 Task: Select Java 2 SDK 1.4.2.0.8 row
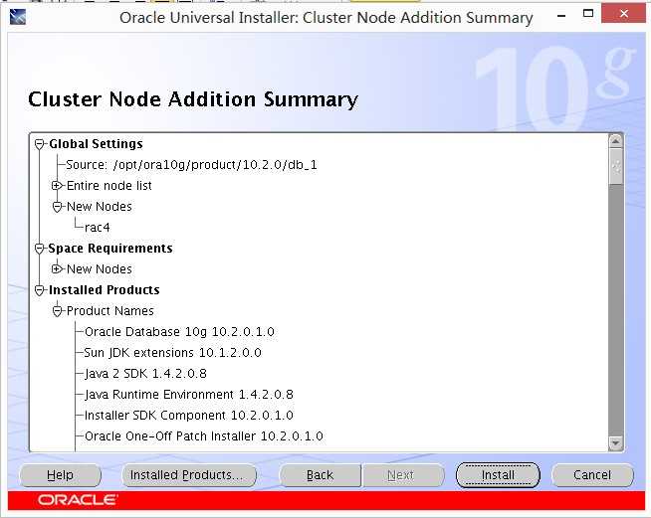pyautogui.click(x=145, y=373)
